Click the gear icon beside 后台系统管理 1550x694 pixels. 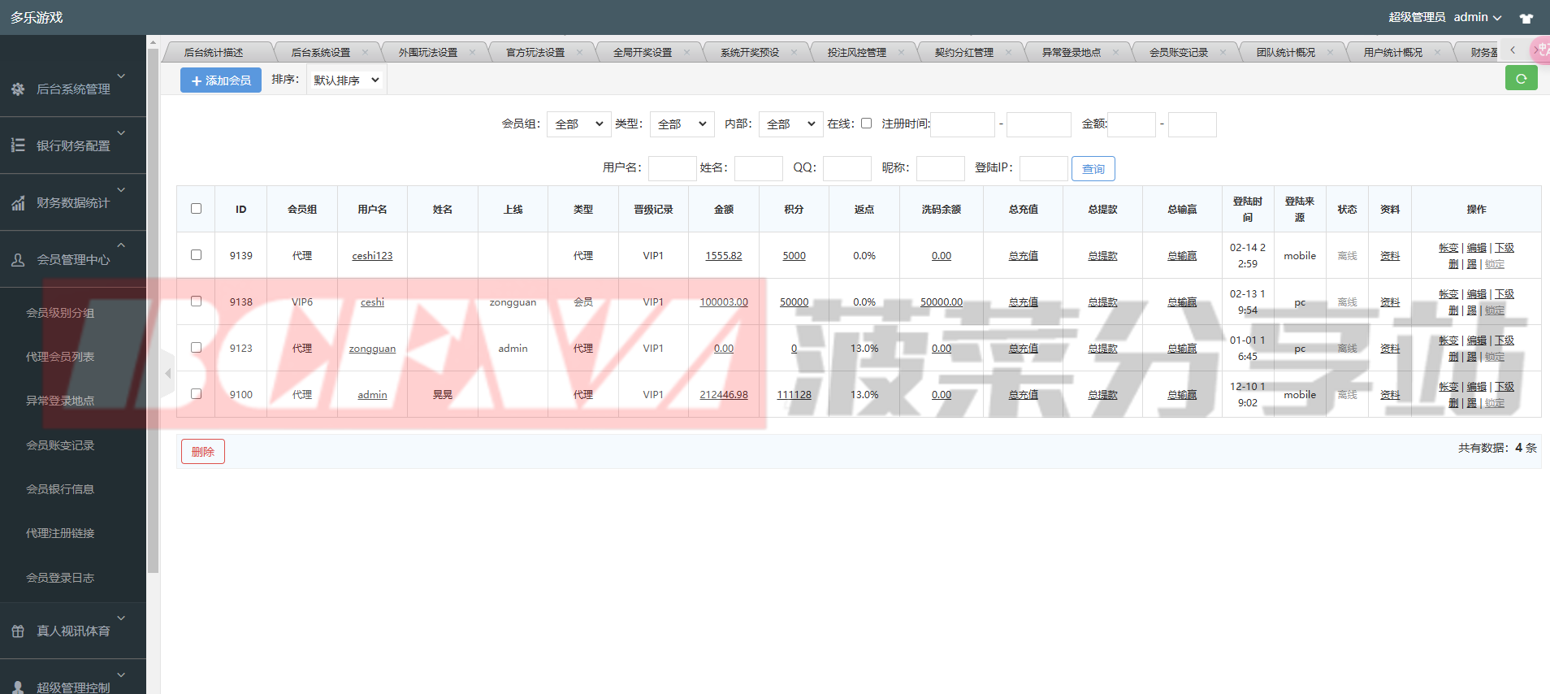point(18,89)
